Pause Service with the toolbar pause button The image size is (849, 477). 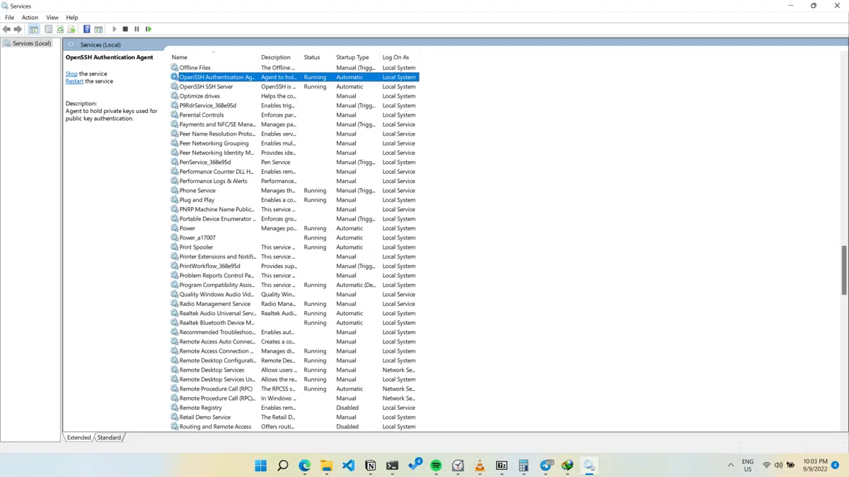coord(137,29)
